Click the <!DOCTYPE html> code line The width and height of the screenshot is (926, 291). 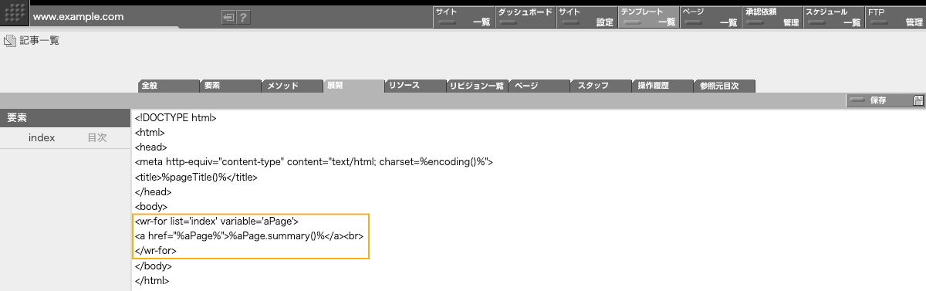click(x=175, y=119)
